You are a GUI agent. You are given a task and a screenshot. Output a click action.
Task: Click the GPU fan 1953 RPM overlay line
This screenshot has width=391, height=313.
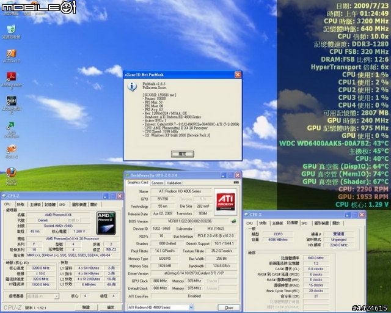pyautogui.click(x=363, y=197)
